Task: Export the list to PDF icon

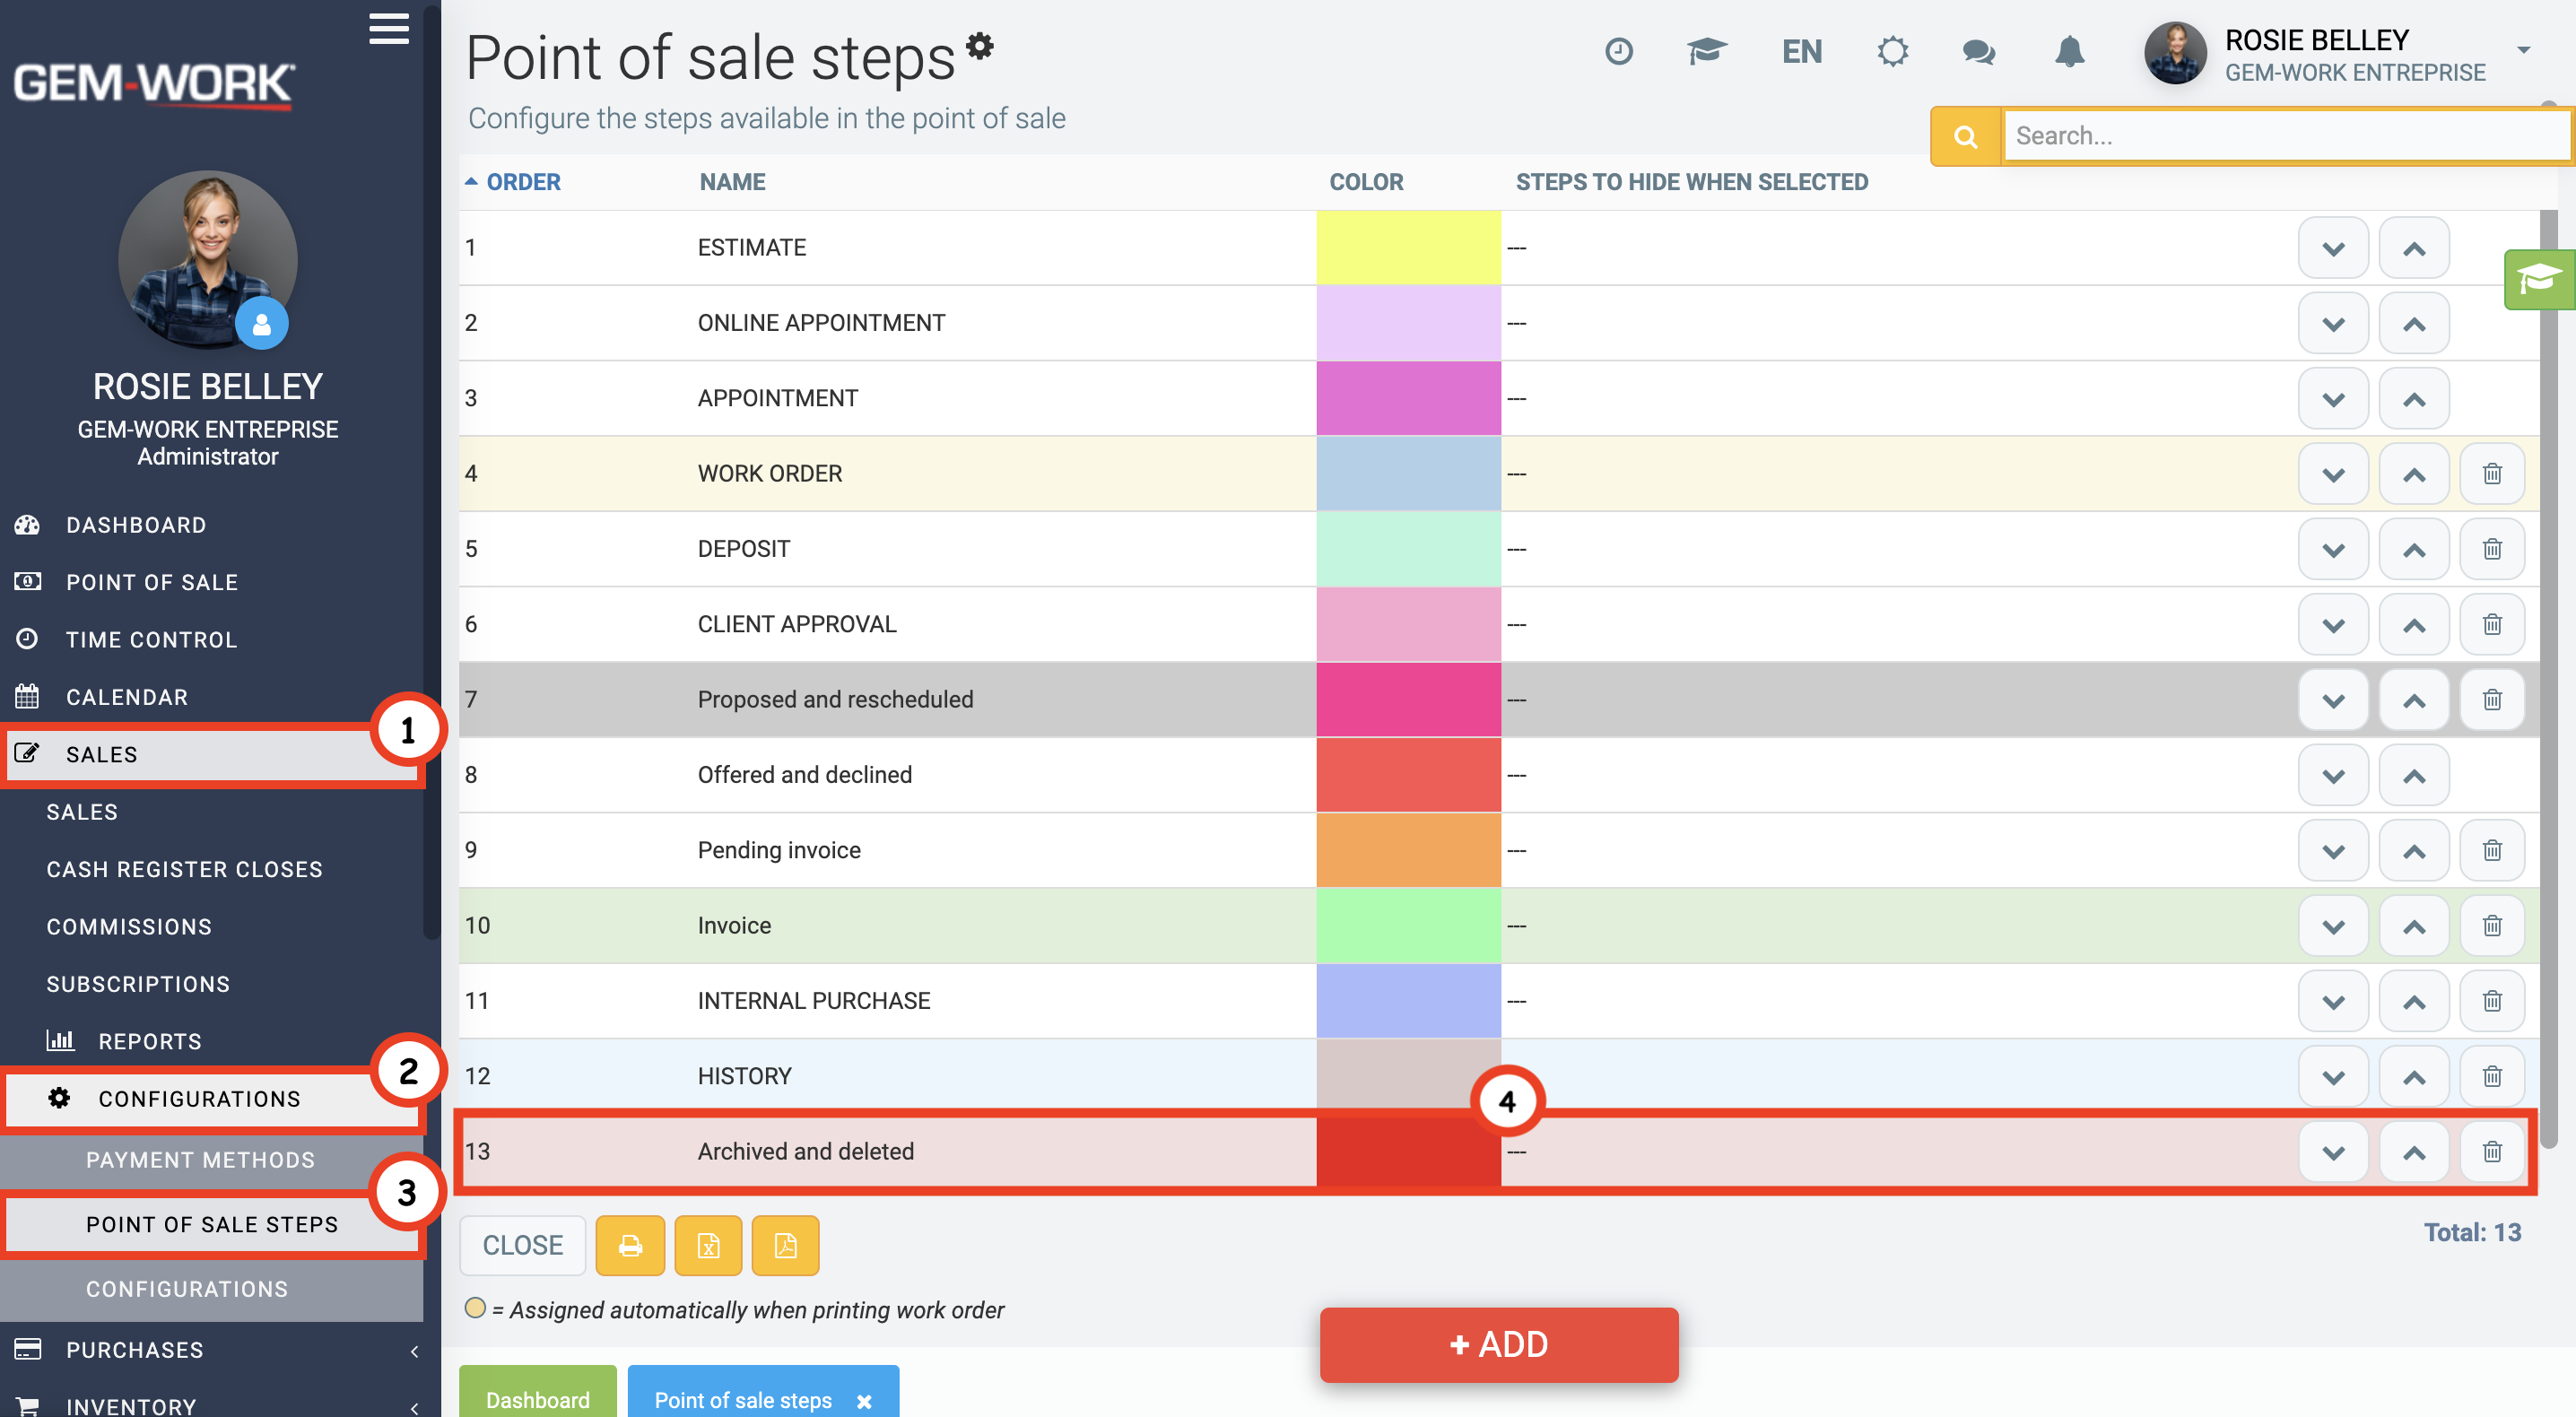Action: pos(785,1245)
